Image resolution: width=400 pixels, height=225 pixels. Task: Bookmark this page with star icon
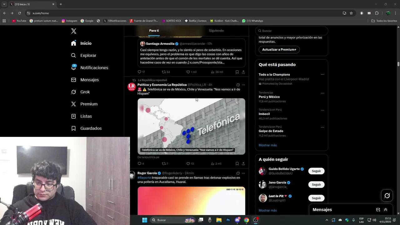point(351,13)
